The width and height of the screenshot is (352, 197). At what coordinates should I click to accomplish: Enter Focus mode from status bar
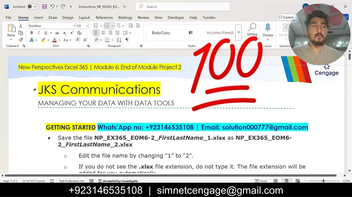click(261, 181)
